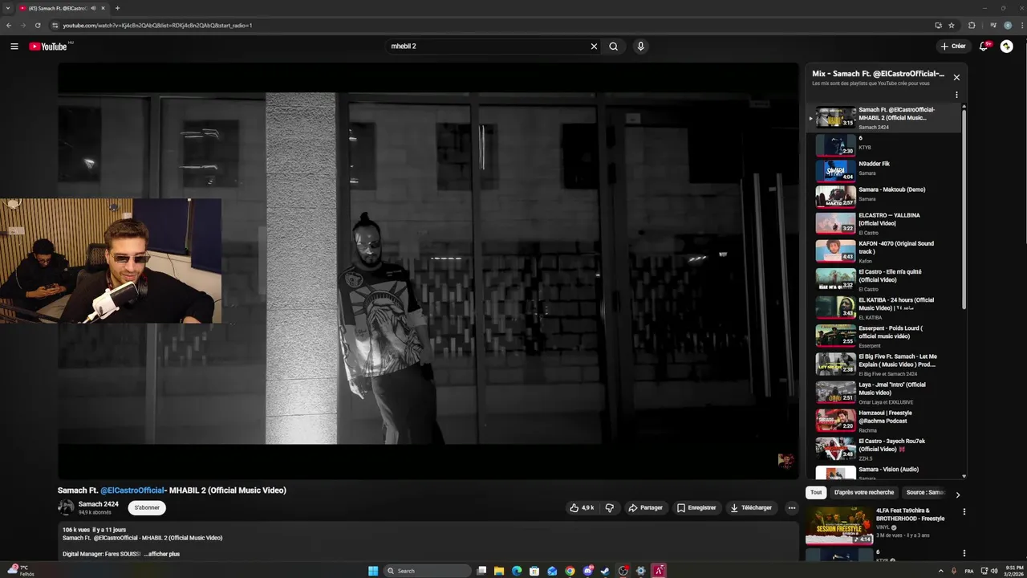
Task: Open Steam from the taskbar
Action: (x=605, y=571)
